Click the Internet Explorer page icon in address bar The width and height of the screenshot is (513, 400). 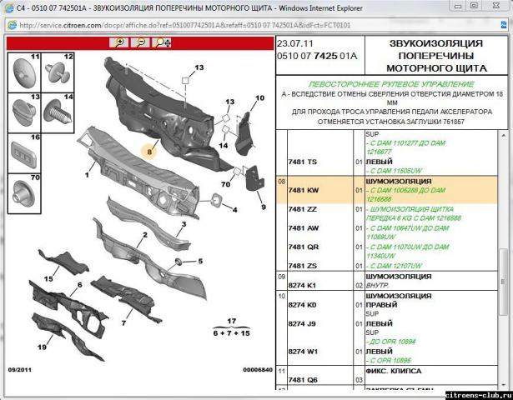[12, 25]
